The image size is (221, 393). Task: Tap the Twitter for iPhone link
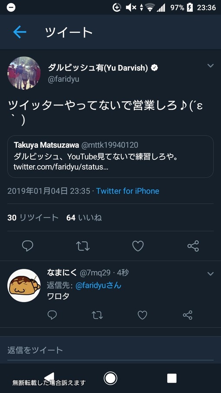tap(127, 191)
